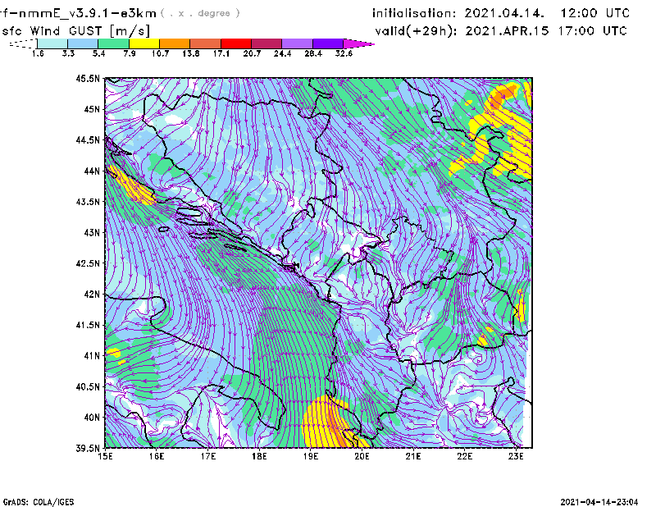Click the valid(+29h) label
Screen dimensions: 656x507
417,31
